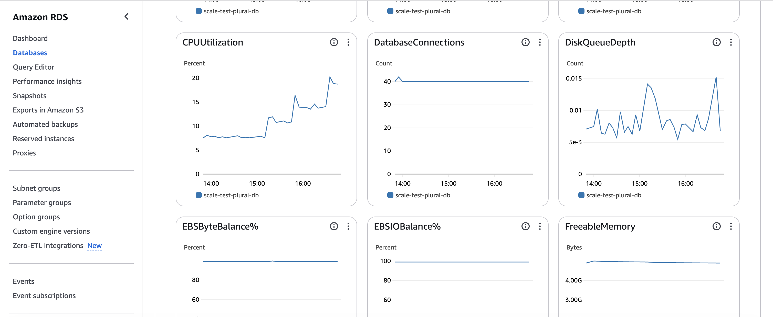Screen dimensions: 773x317
Task: Click the FreeableMemory chart title
Action: click(x=600, y=226)
